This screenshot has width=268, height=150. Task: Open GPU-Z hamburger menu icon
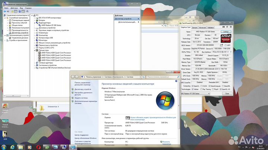click(x=231, y=27)
